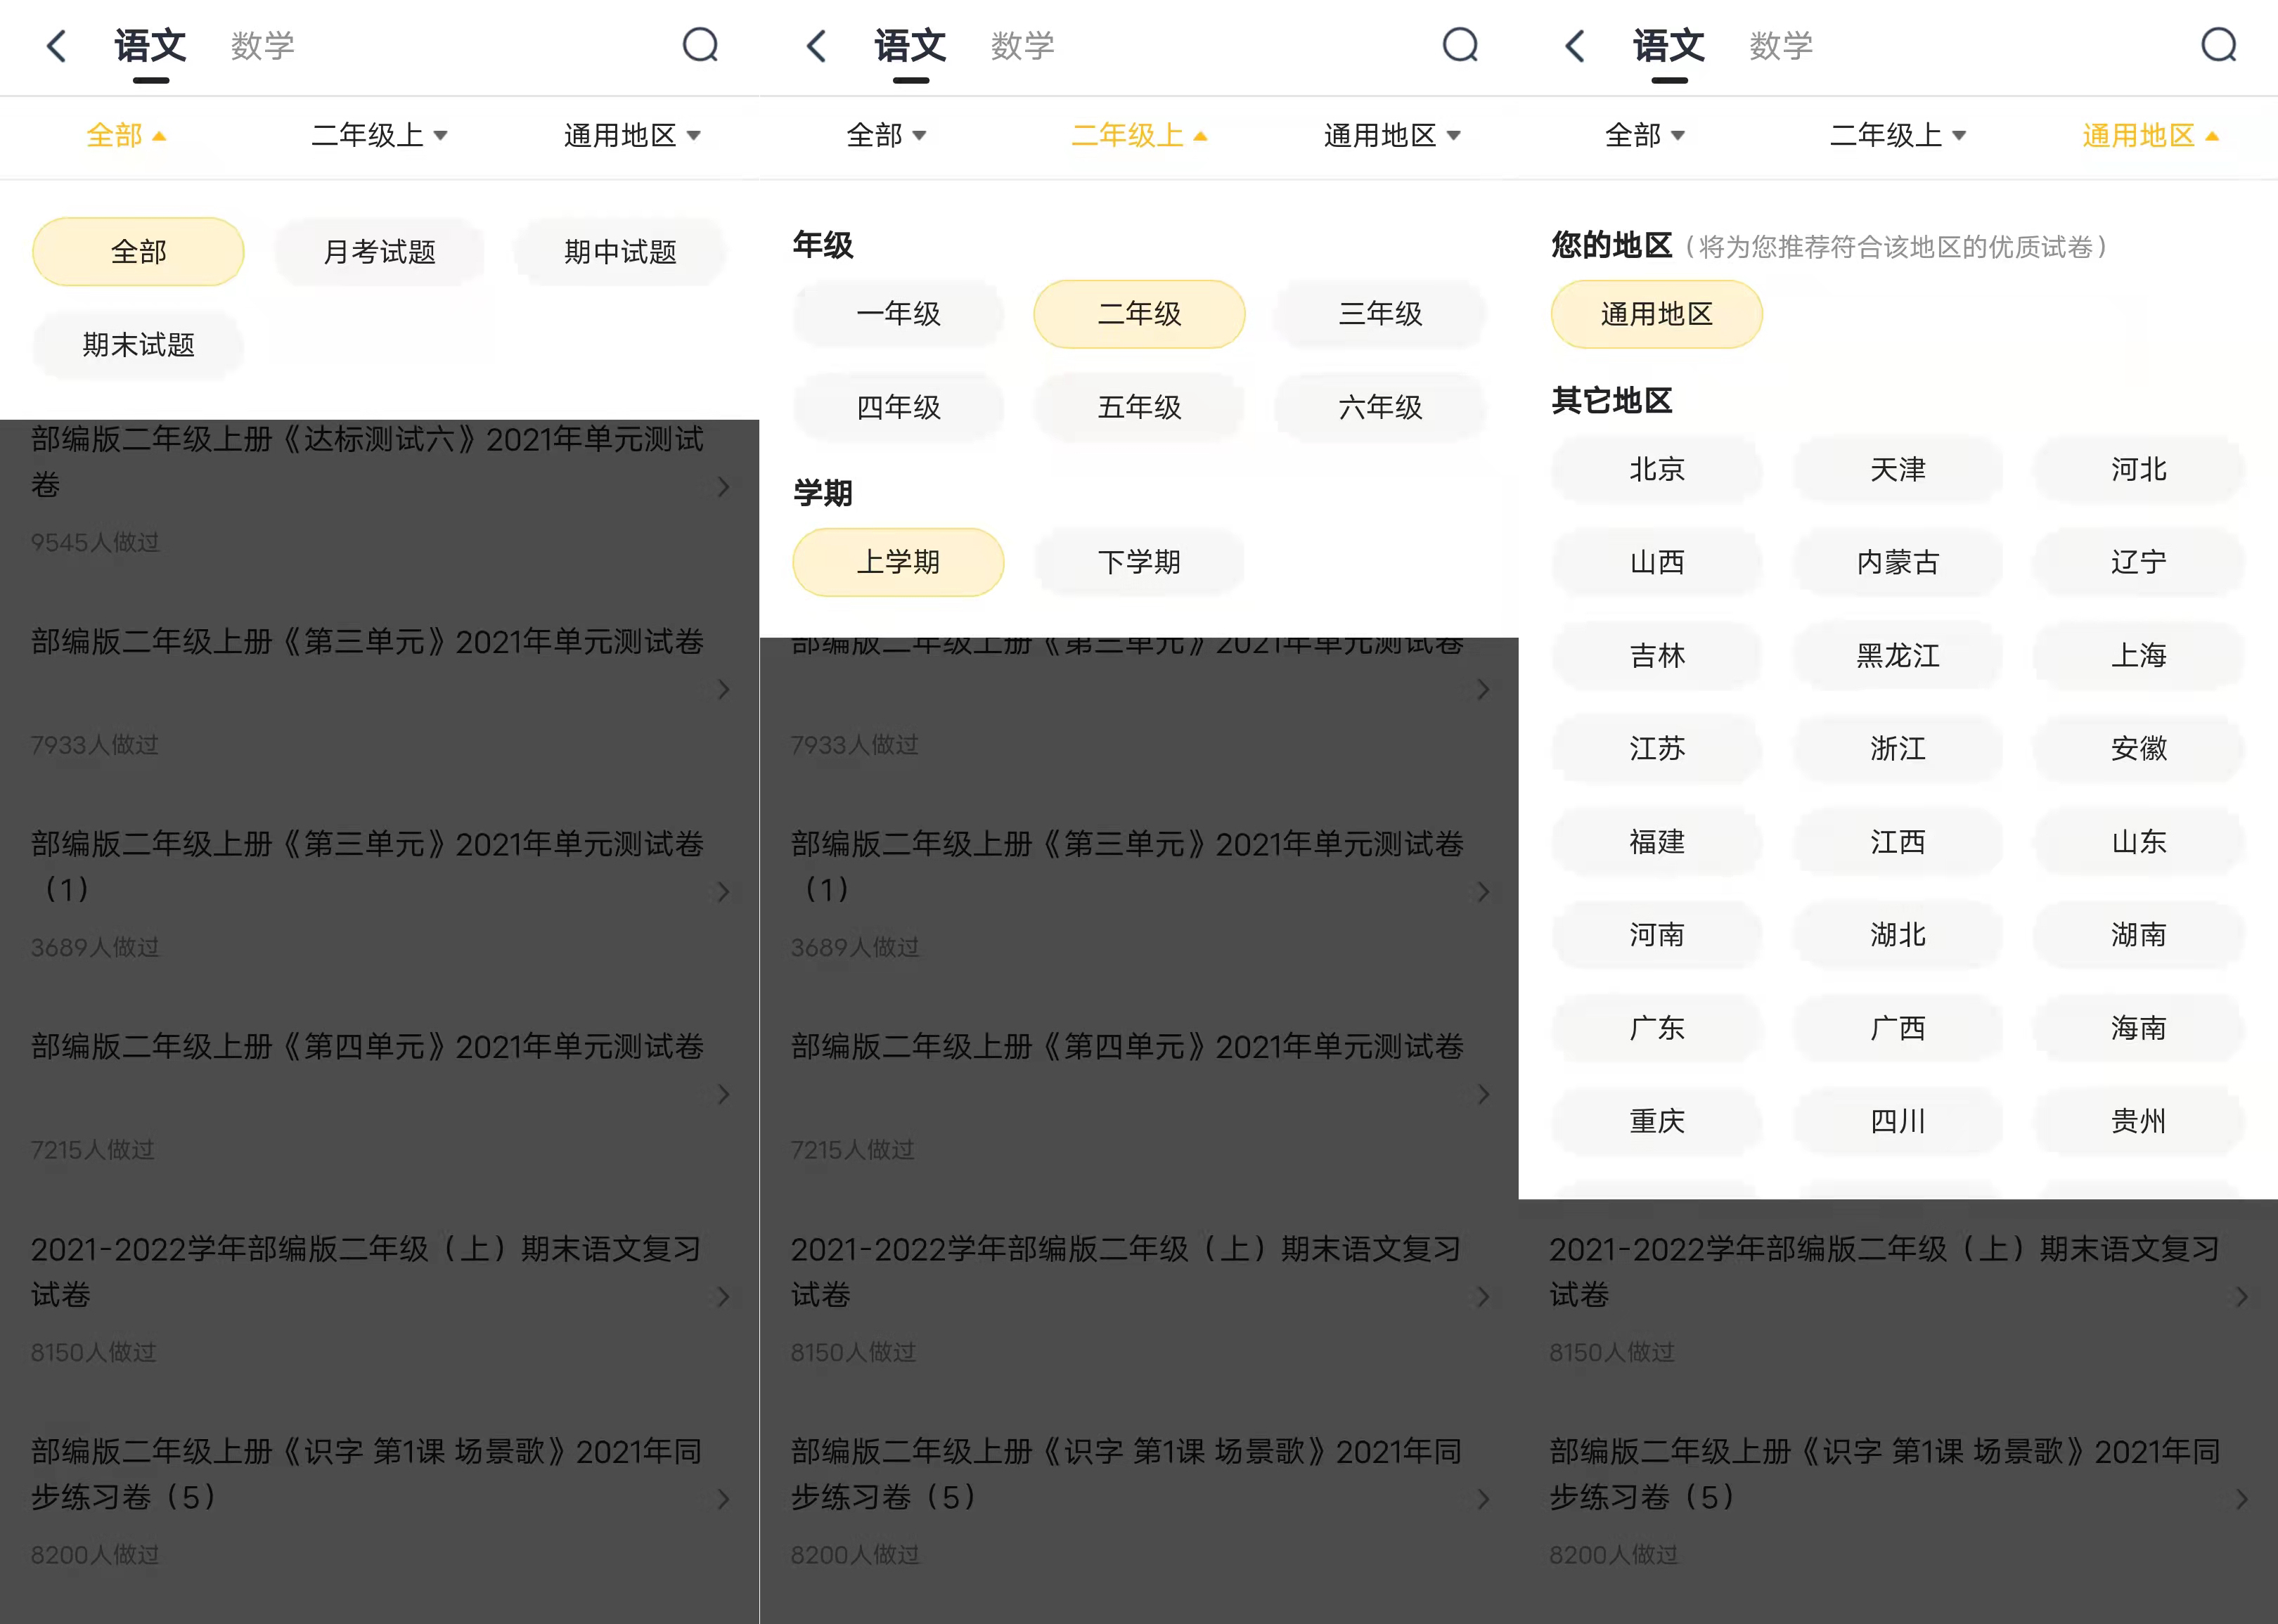2278x1624 pixels.
Task: Choose 山东 region
Action: 2138,842
